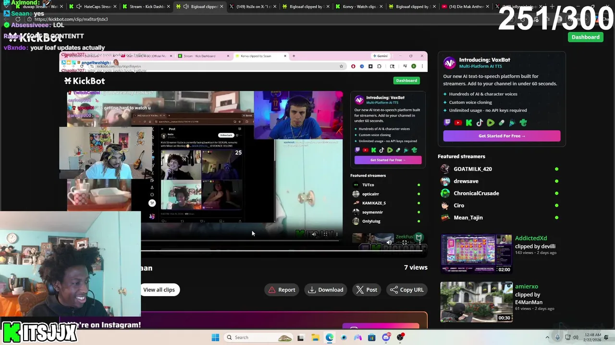Click 'TUTco' in the clip video's streamer list
Image resolution: width=615 pixels, height=345 pixels.
click(368, 185)
